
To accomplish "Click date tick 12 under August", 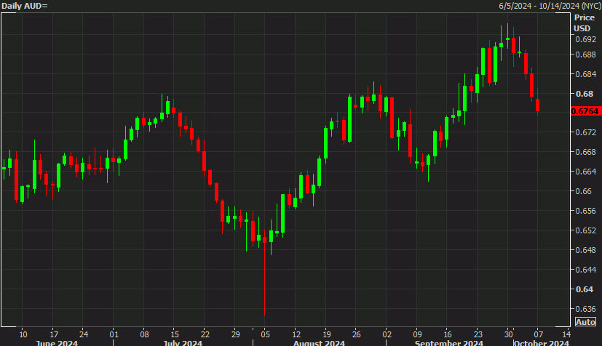I will (296, 334).
